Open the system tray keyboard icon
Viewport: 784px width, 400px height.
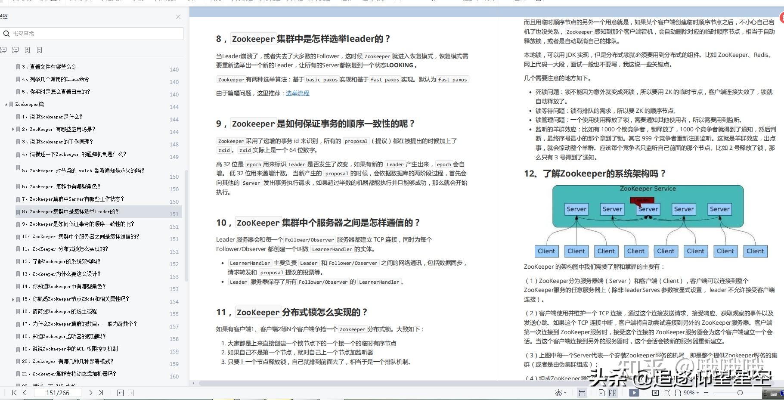[773, 394]
